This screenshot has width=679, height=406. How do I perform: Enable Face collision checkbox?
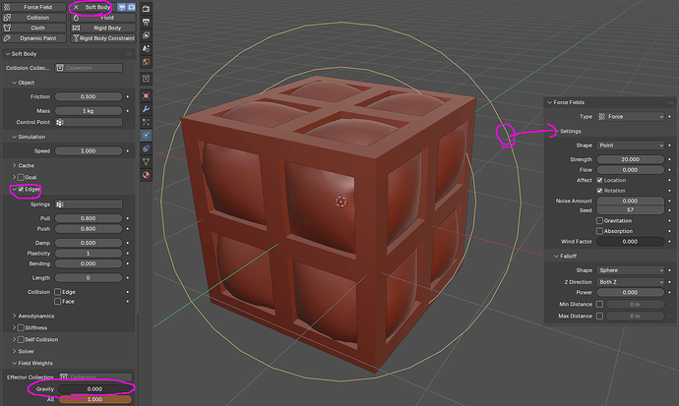click(x=58, y=302)
